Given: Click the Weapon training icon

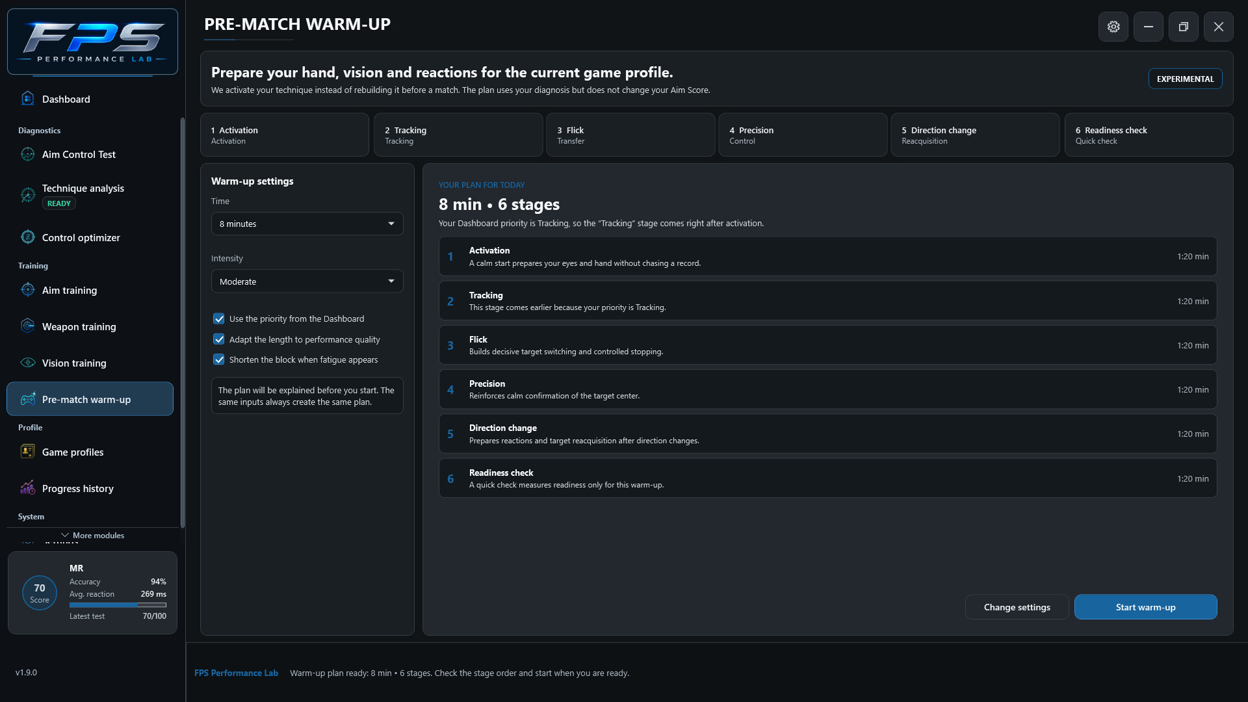Looking at the screenshot, I should [27, 326].
